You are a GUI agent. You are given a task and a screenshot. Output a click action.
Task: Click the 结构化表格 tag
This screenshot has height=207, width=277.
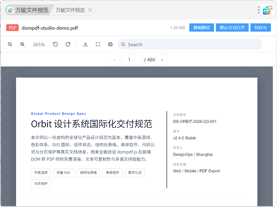coord(88,173)
